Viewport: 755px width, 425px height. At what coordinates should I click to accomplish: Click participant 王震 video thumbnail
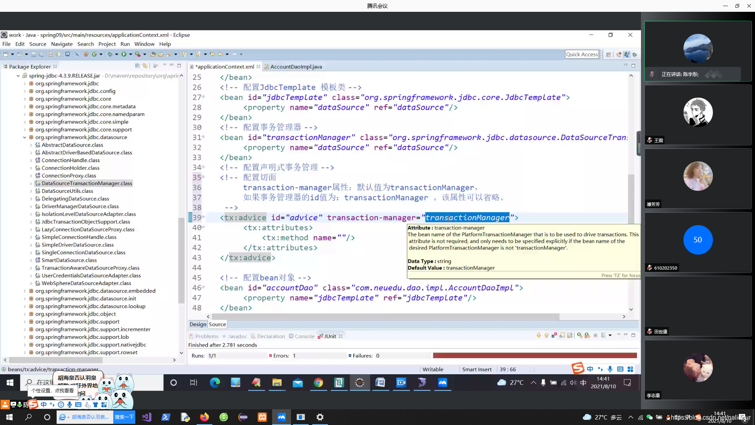click(698, 115)
